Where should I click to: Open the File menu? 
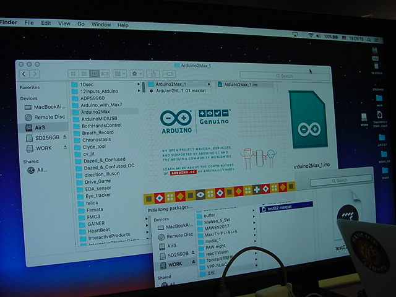(29, 23)
